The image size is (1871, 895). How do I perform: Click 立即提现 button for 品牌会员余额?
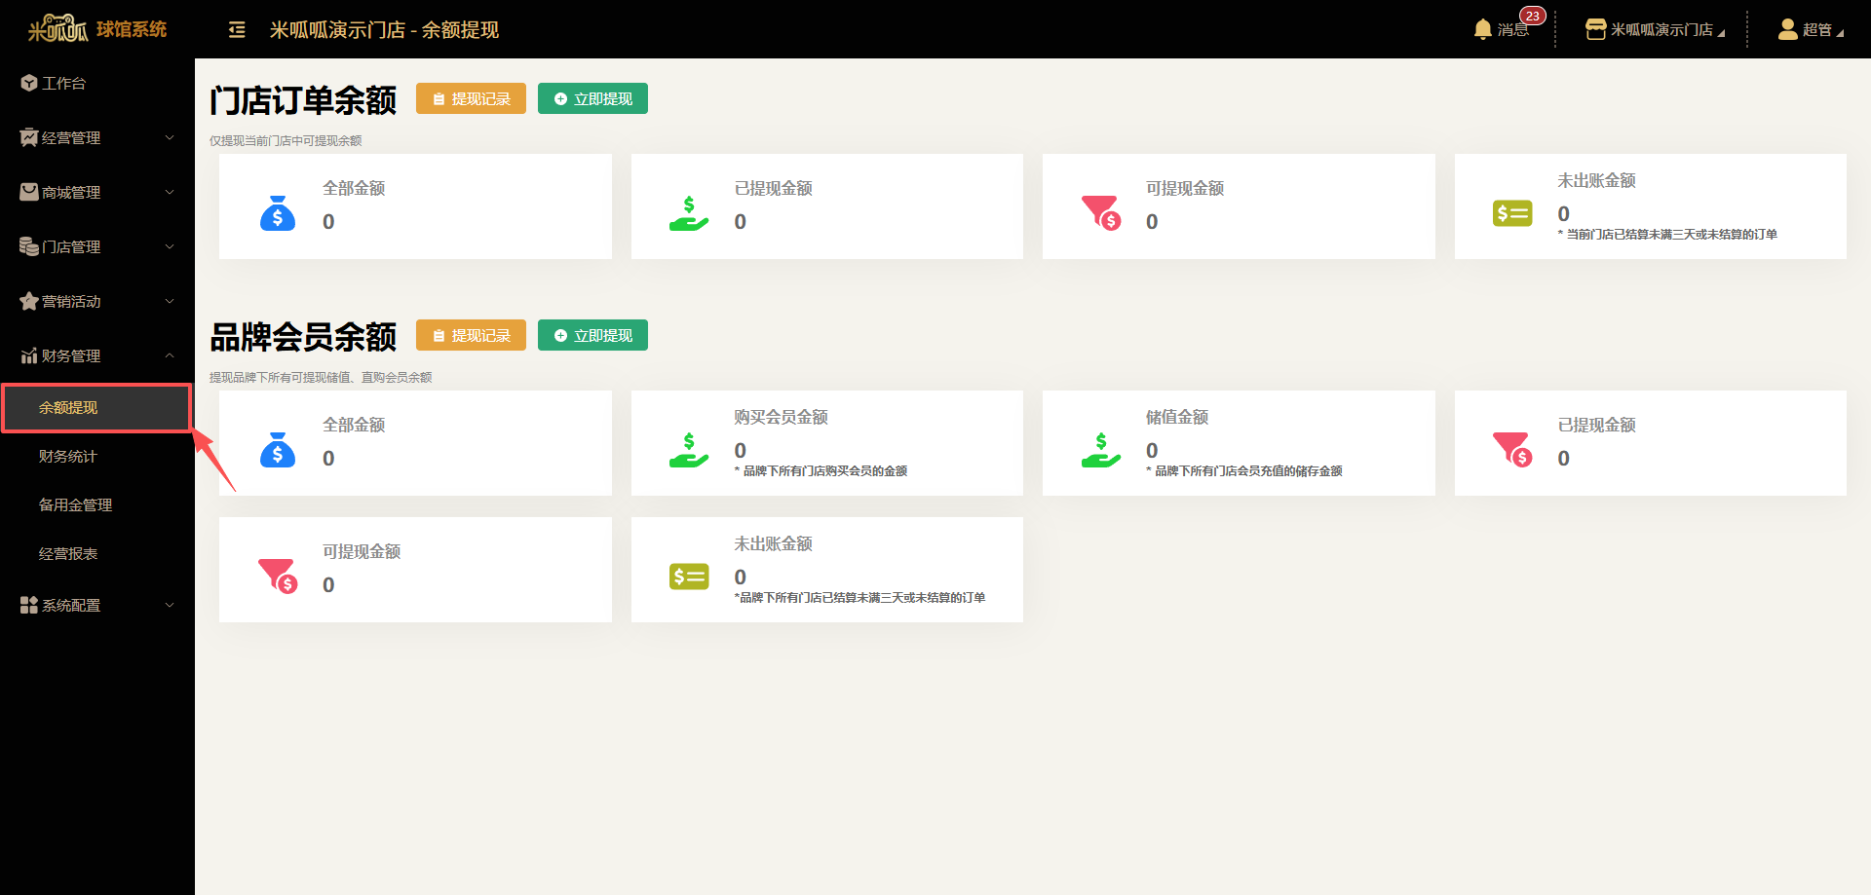tap(592, 336)
